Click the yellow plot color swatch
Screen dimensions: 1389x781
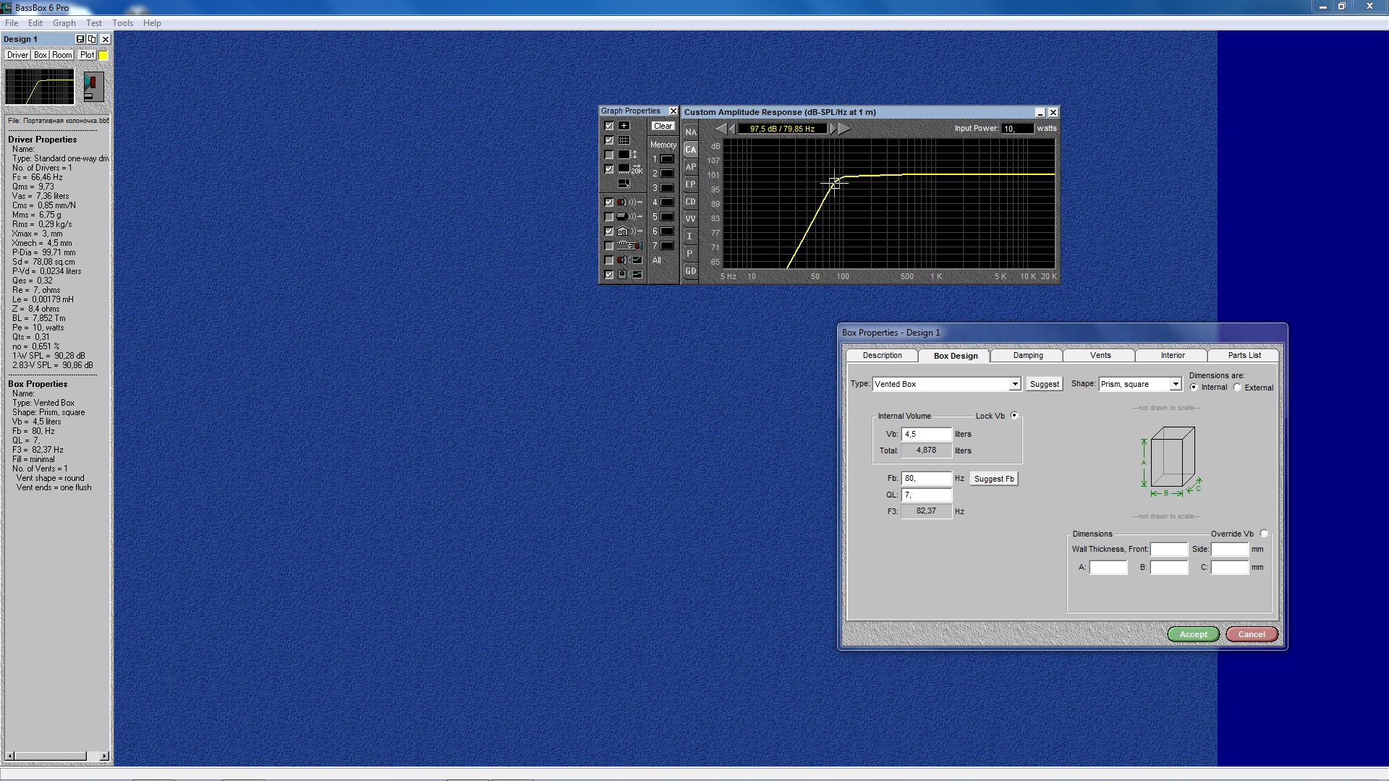point(103,55)
